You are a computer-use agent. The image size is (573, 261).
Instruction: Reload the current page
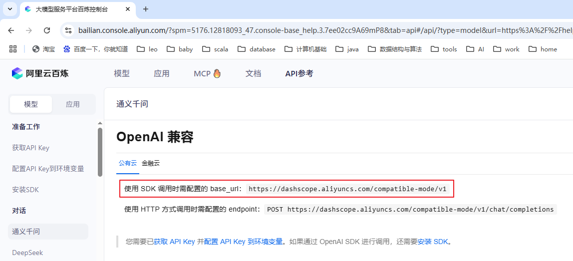click(x=47, y=31)
